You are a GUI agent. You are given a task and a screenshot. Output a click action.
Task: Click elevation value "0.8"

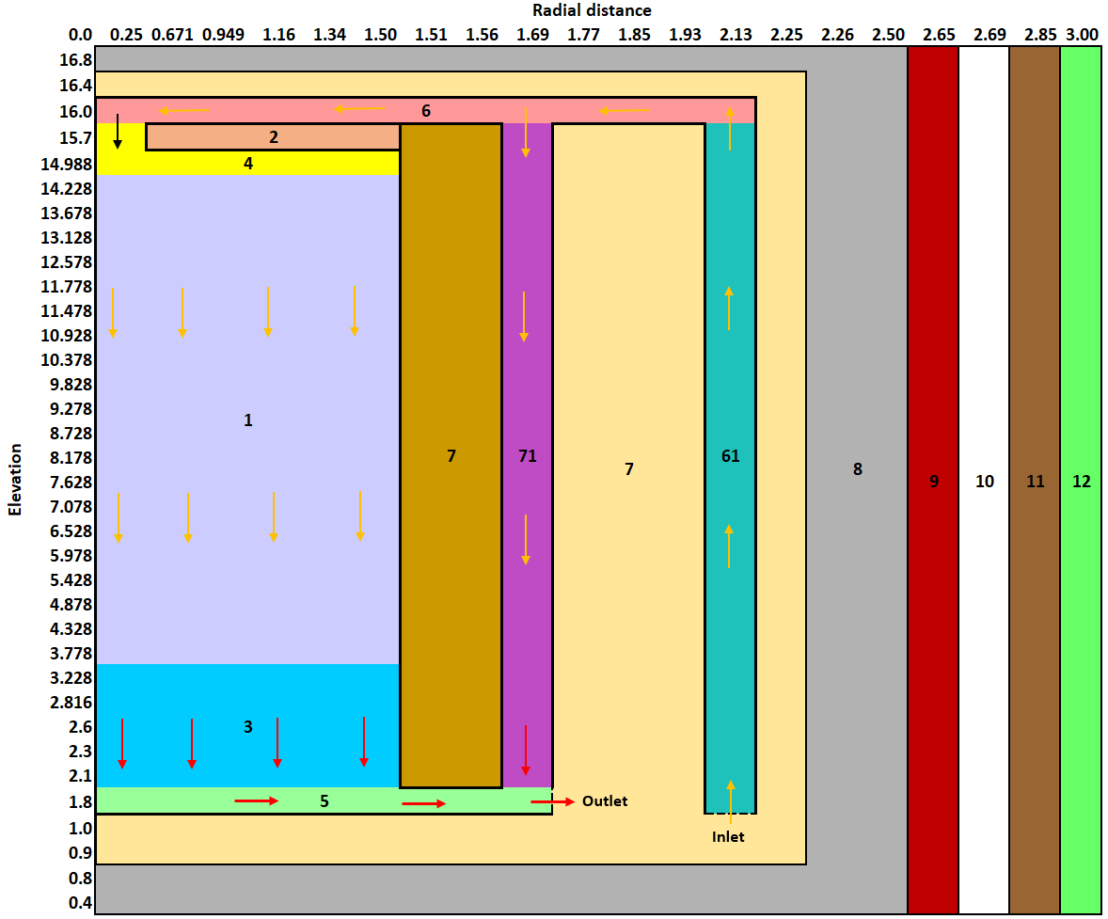coord(81,878)
